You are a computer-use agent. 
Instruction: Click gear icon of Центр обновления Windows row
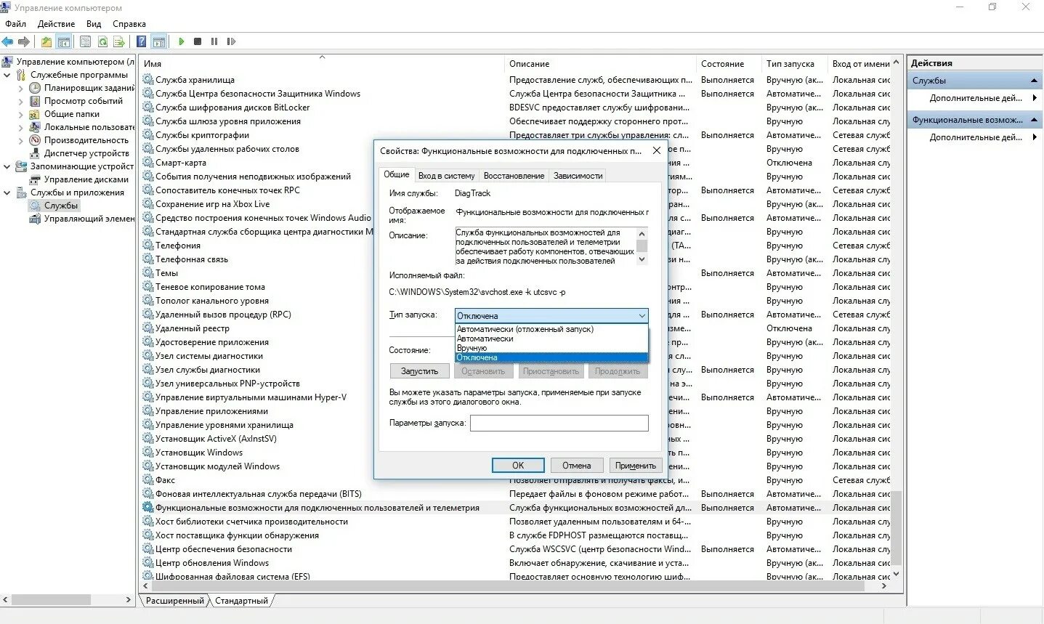tap(148, 563)
